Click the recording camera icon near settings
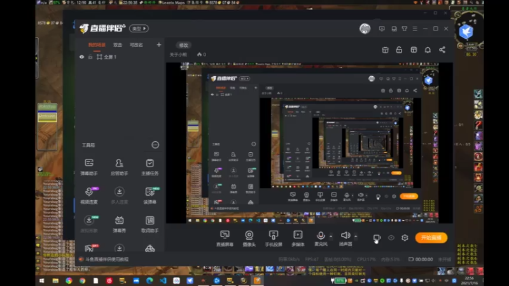This screenshot has height=286, width=509. 376,238
